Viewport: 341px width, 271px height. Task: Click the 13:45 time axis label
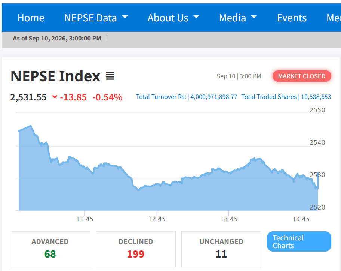pyautogui.click(x=229, y=219)
